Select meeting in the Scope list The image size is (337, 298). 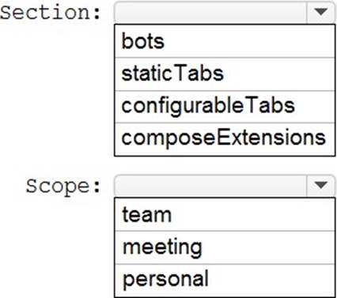(x=225, y=247)
